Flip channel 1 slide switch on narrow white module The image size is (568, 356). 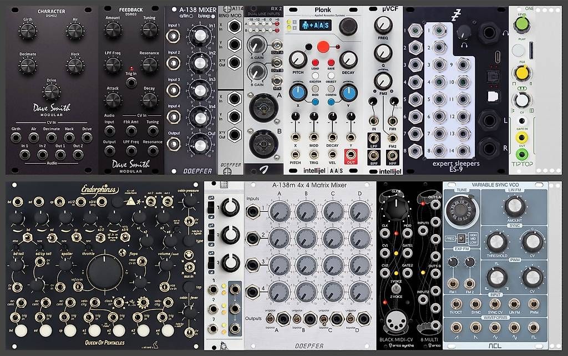coord(211,207)
